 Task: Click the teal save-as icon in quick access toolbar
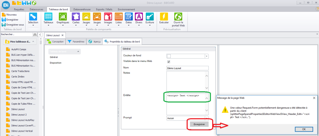coord(29,3)
